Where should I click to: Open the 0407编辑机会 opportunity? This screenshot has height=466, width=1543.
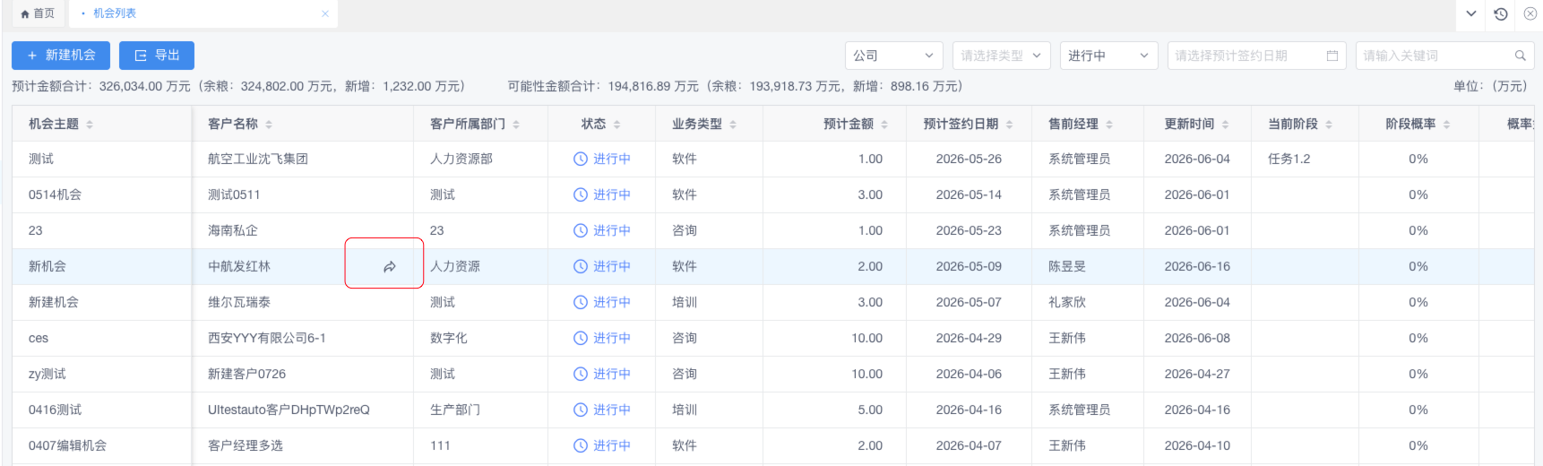(x=67, y=445)
